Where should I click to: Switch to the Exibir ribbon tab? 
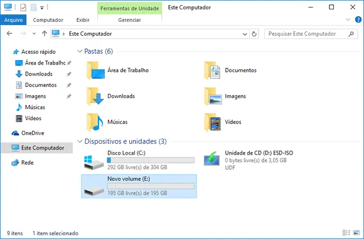pos(83,20)
